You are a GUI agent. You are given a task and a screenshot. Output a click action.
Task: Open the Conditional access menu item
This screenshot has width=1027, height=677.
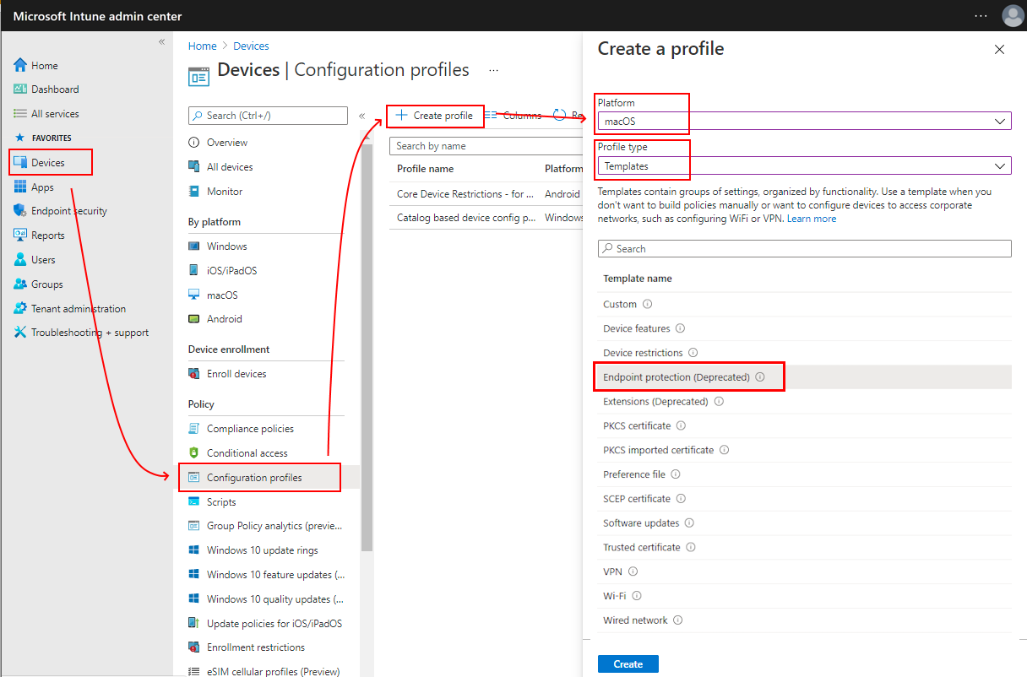click(247, 453)
